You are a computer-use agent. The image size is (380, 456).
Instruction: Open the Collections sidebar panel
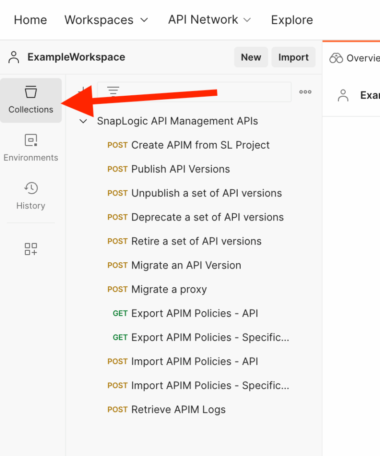pos(31,100)
